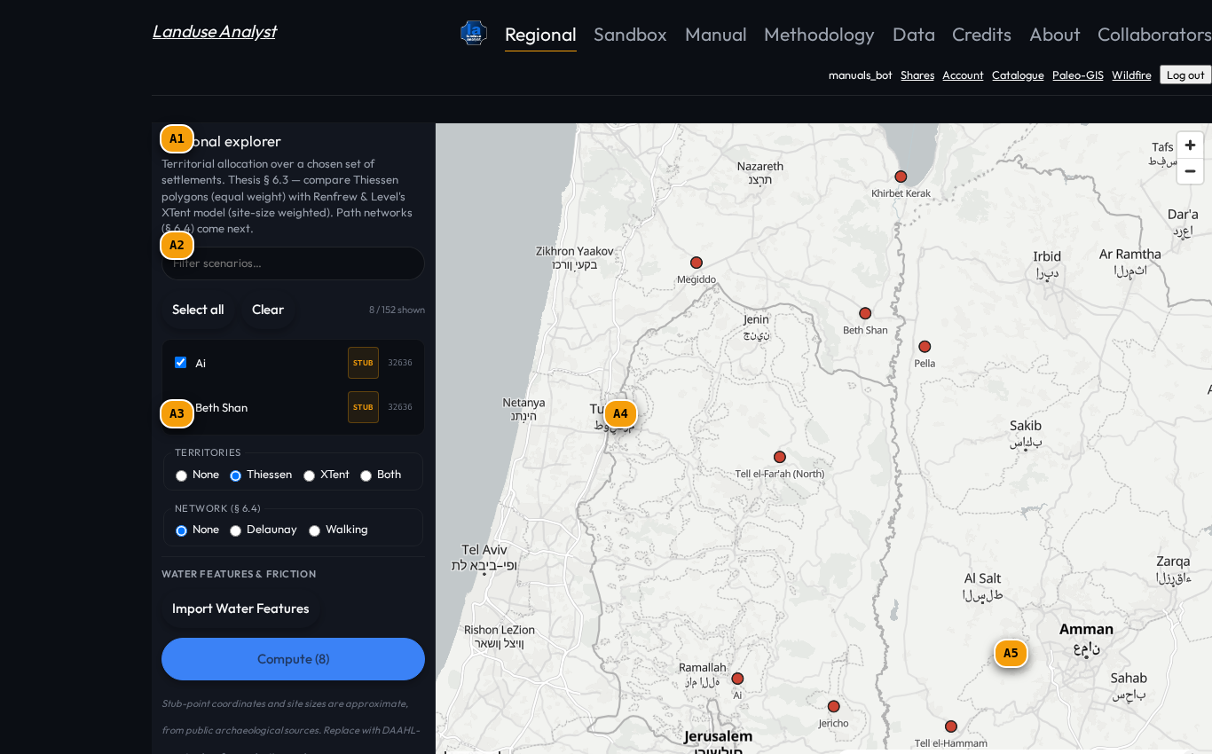Open the Catalogue link
Image resolution: width=1212 pixels, height=754 pixels.
click(x=1018, y=75)
